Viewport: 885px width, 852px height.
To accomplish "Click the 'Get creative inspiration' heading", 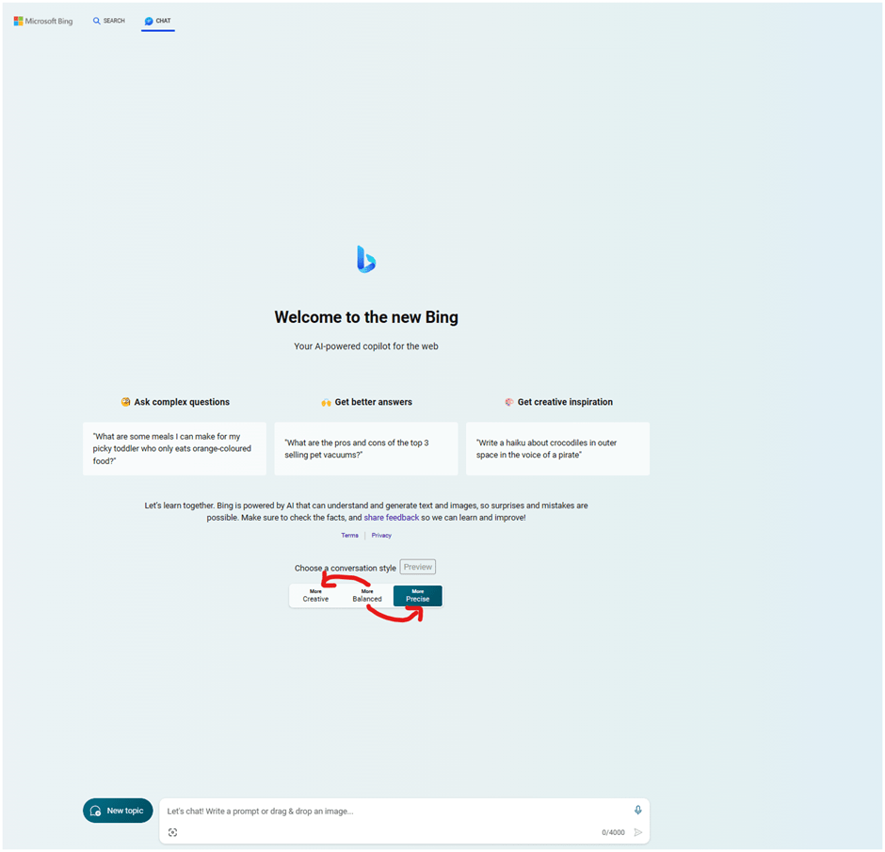I will coord(558,402).
